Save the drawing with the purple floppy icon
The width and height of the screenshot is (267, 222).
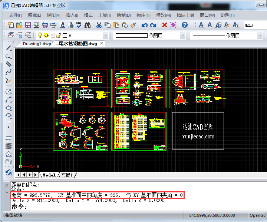(28, 25)
